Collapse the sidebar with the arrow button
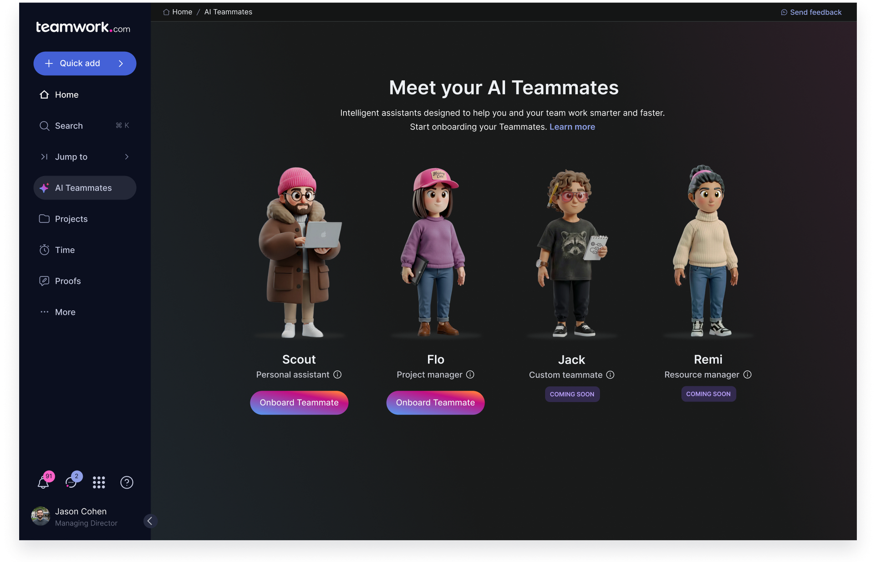 tap(150, 521)
